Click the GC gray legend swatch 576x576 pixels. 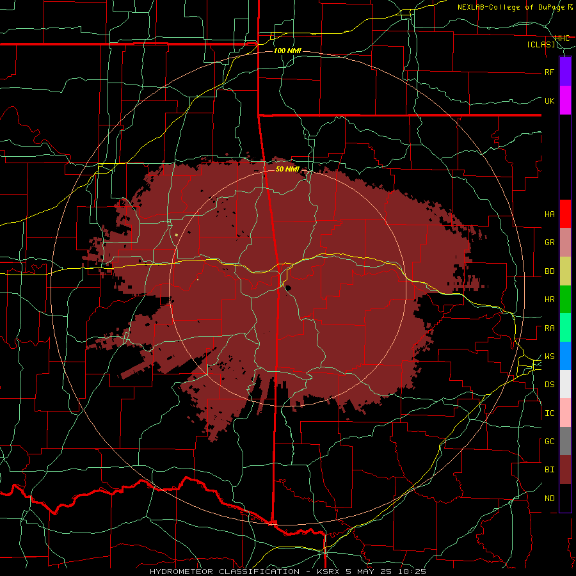[x=565, y=441]
